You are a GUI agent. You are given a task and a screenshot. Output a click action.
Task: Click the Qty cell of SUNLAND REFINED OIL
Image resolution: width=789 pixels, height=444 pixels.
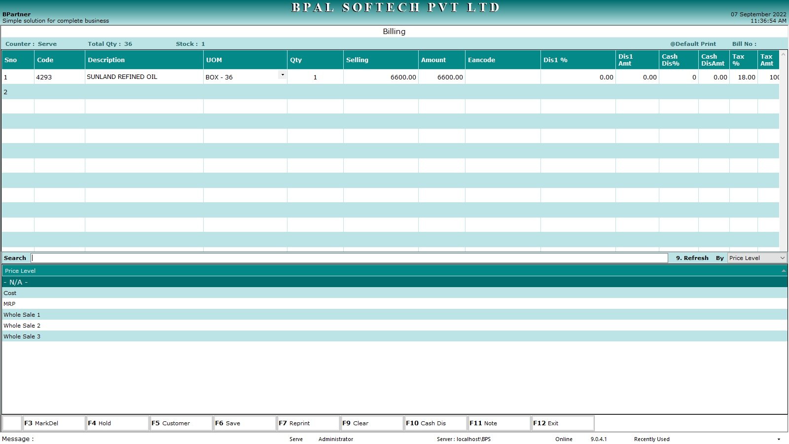(x=315, y=77)
